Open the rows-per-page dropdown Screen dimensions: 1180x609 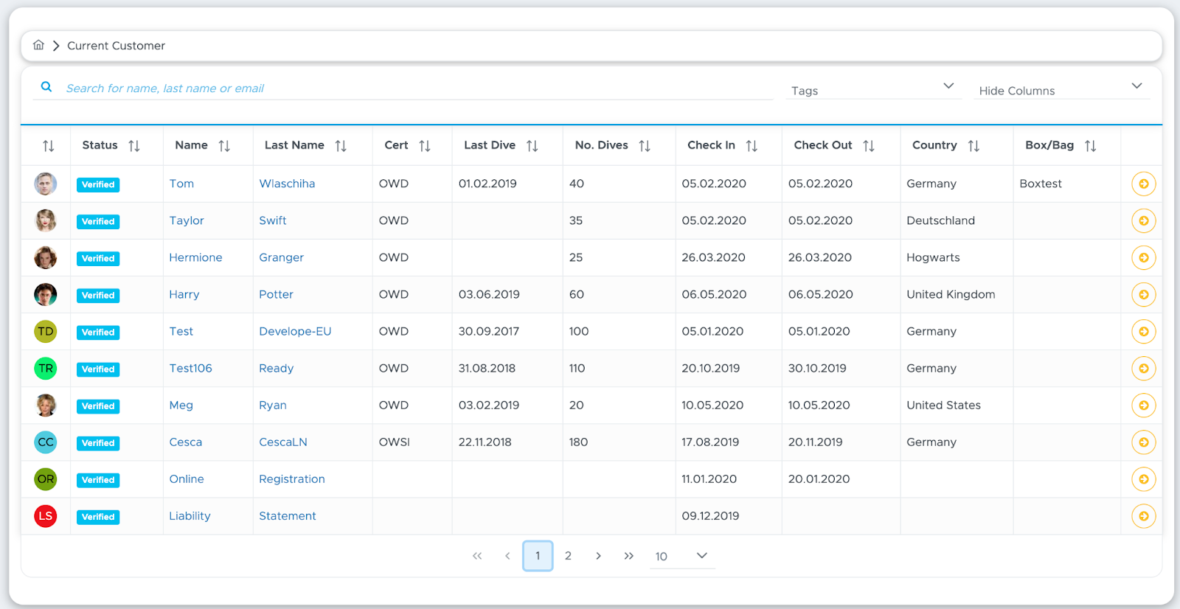[x=682, y=556]
